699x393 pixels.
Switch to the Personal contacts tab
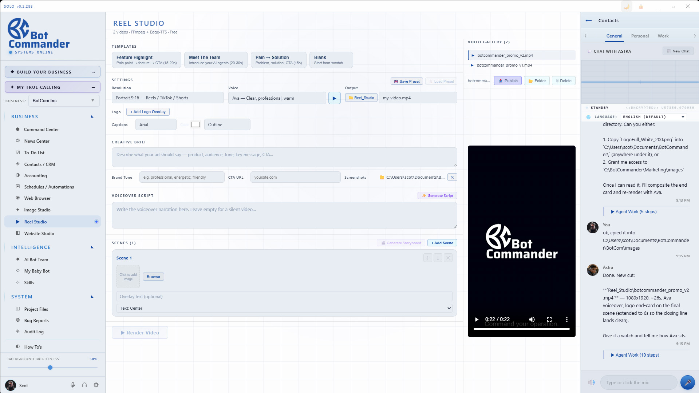point(640,36)
